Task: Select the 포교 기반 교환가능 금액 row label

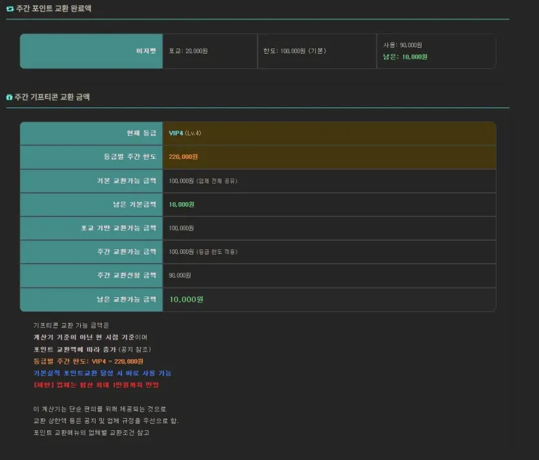Action: [91, 228]
